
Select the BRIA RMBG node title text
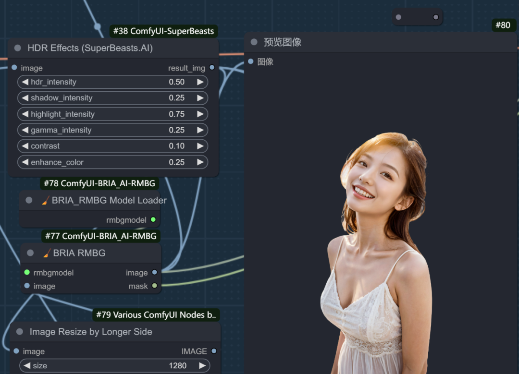[79, 253]
